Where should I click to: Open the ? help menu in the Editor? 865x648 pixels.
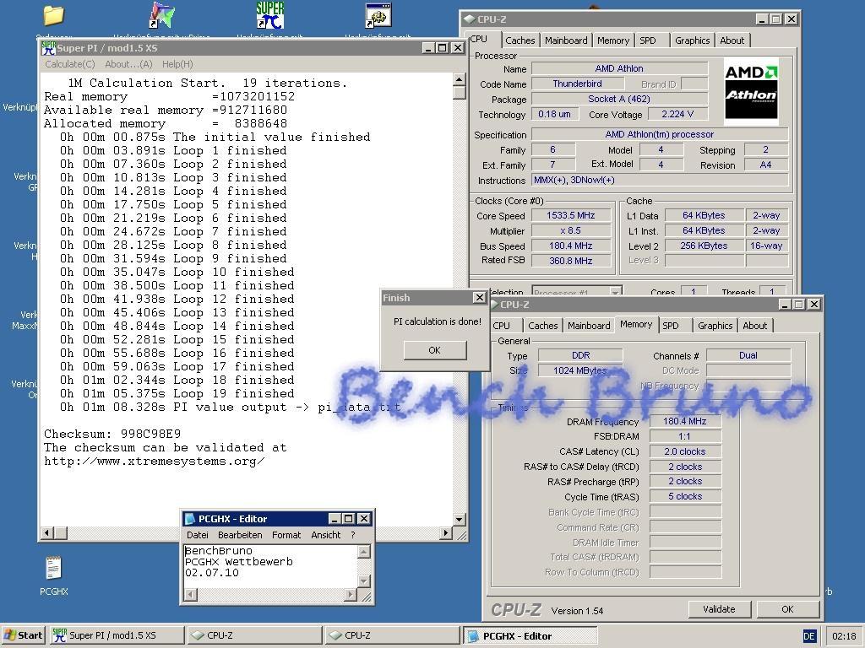point(352,535)
